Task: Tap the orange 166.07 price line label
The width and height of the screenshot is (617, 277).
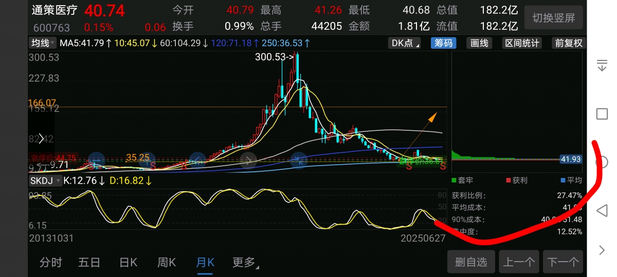Action: (x=42, y=103)
